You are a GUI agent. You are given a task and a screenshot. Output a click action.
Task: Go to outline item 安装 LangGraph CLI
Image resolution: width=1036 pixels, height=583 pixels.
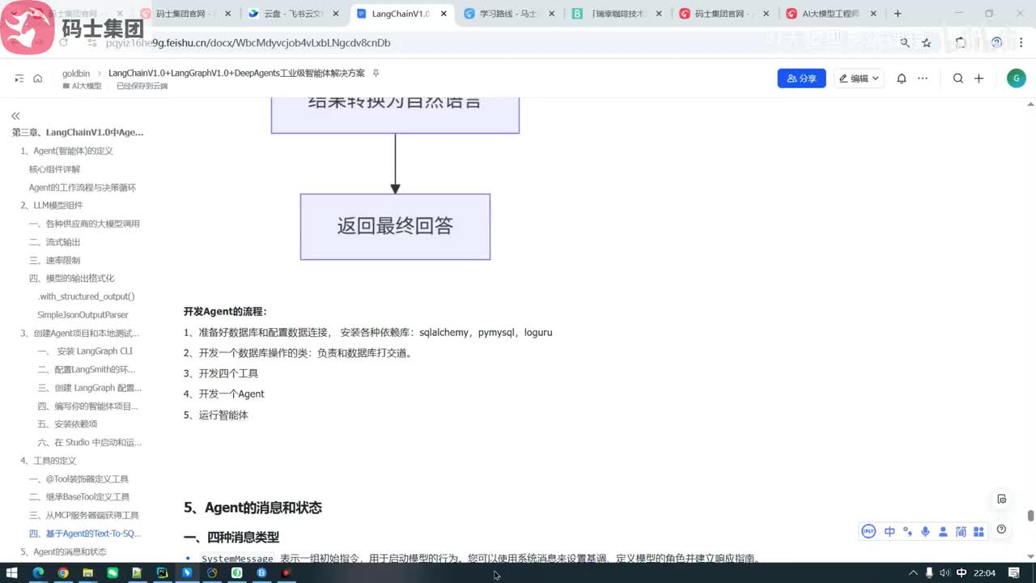click(x=85, y=351)
